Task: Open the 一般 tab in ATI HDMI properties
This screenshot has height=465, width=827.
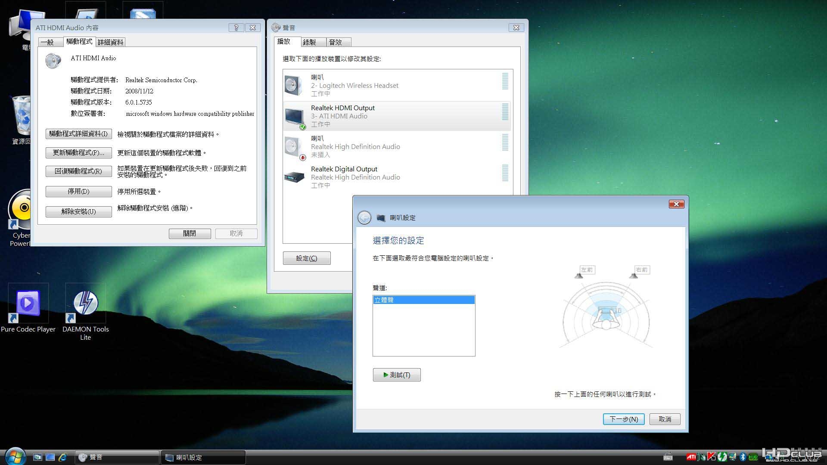Action: coord(47,42)
